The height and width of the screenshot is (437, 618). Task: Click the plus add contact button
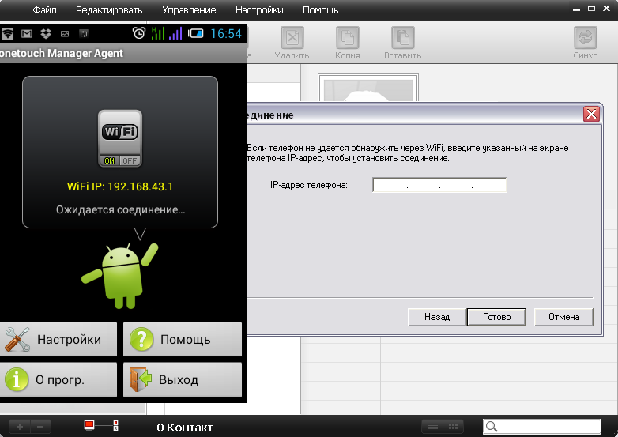[x=20, y=427]
